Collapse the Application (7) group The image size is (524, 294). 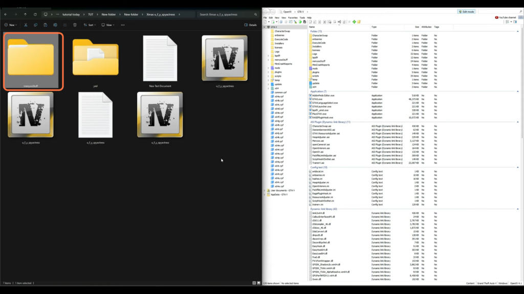coord(518,91)
